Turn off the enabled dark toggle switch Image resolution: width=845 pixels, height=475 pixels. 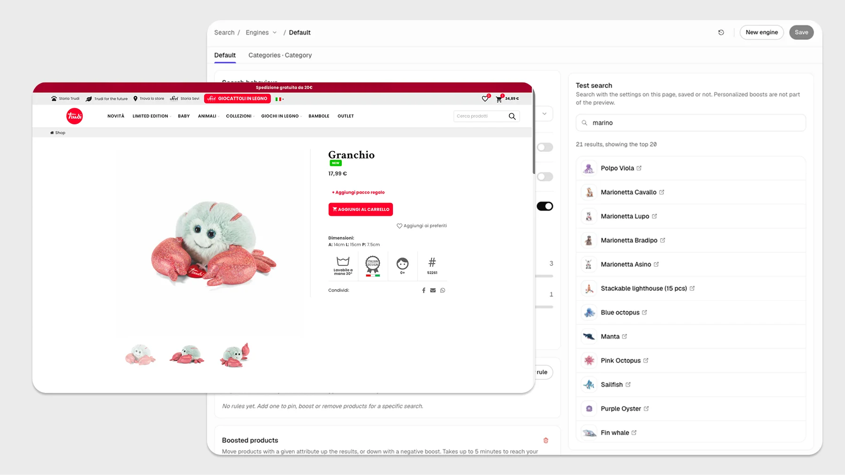click(x=545, y=206)
